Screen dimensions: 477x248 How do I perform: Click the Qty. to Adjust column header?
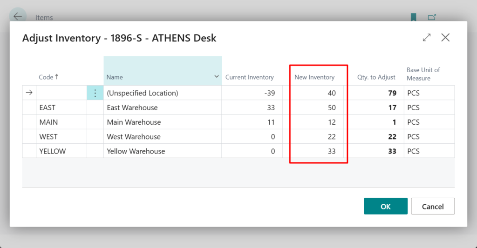point(376,77)
